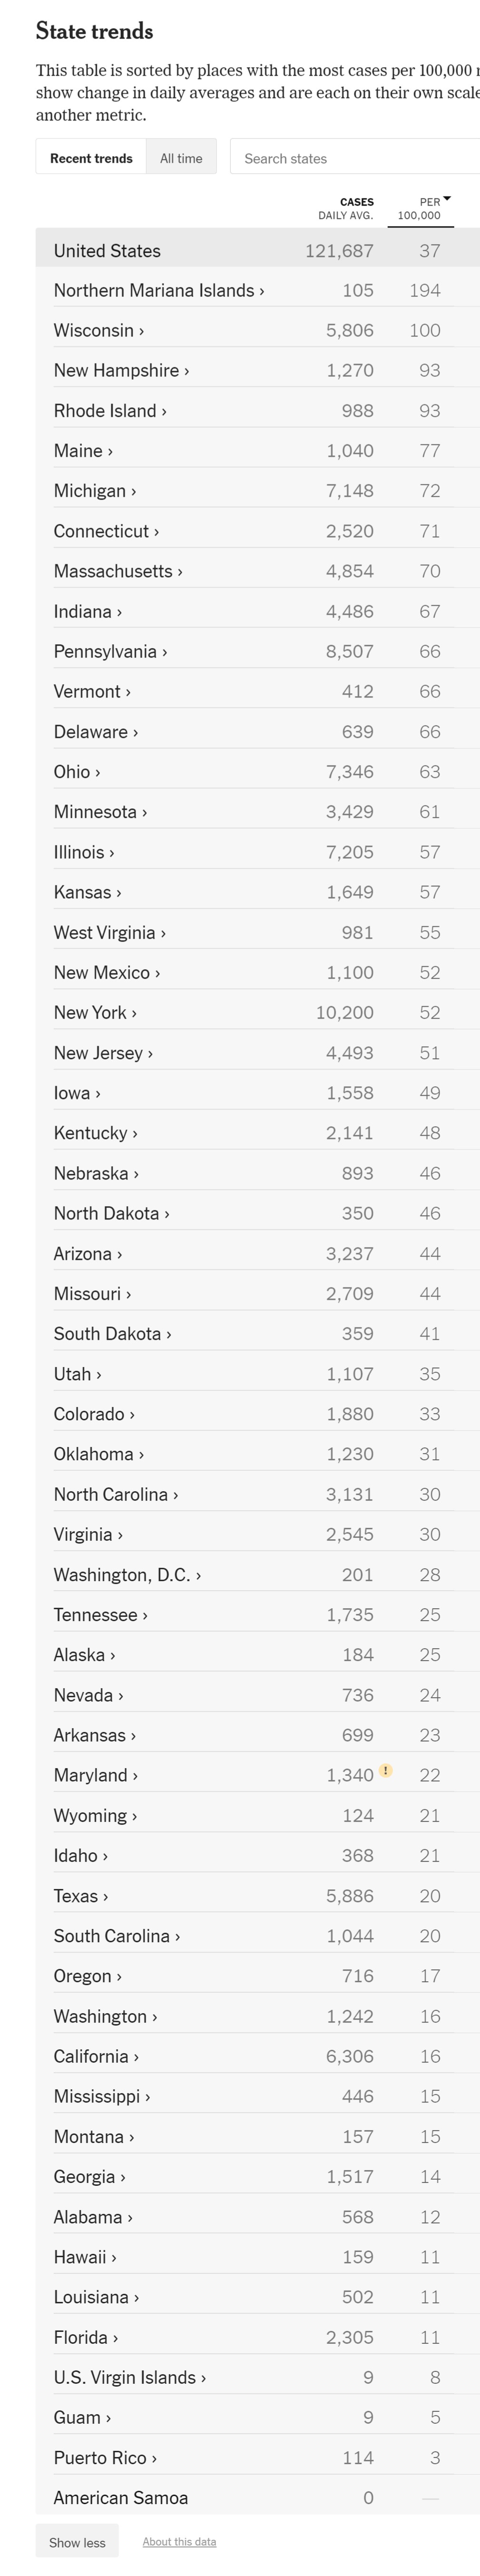This screenshot has height=2576, width=480.
Task: Select California in the table
Action: point(96,2056)
